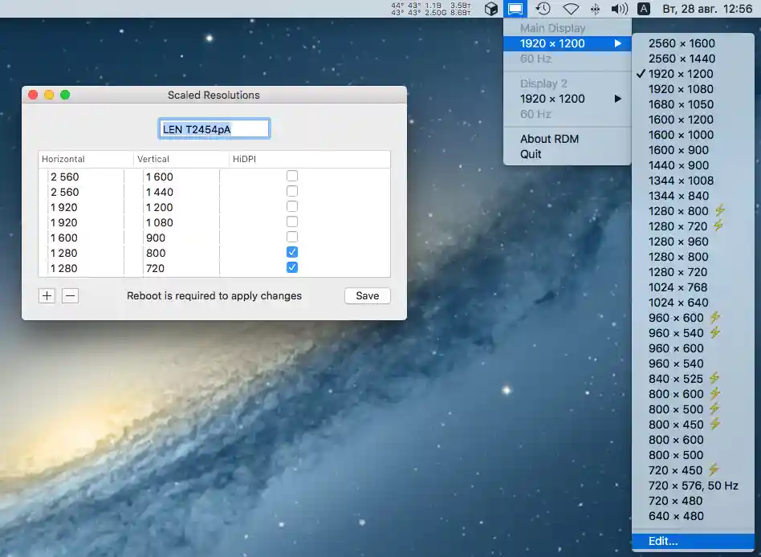This screenshot has height=557, width=761.
Task: Click the Save button
Action: pos(367,295)
